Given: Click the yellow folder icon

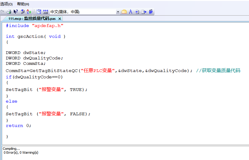Looking at the screenshot, I should tap(124, 12).
